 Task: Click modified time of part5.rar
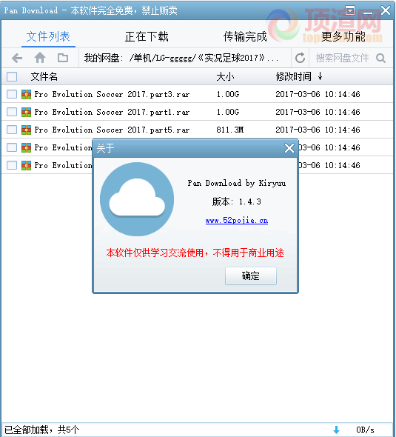318,130
